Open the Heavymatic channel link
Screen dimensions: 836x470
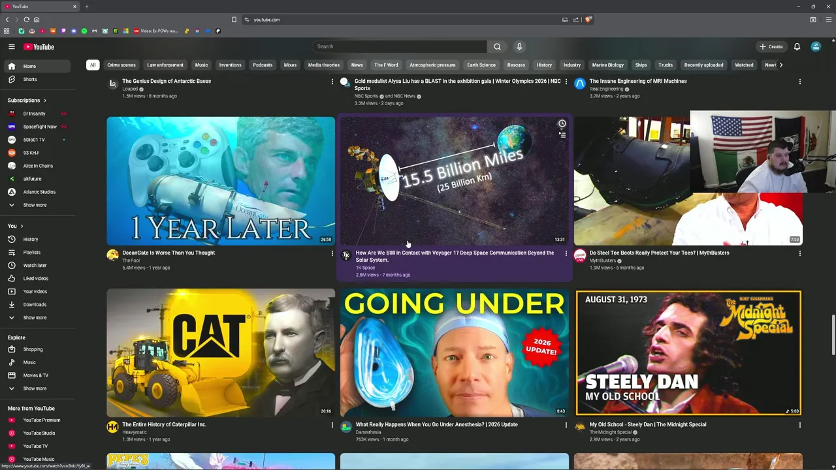coord(135,432)
